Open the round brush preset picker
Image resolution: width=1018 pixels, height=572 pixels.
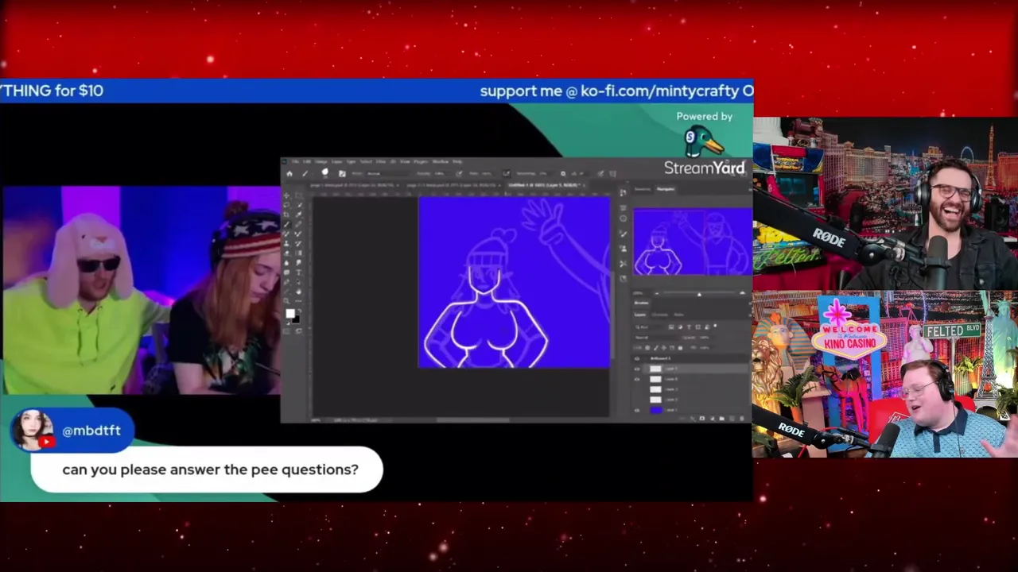coord(325,173)
